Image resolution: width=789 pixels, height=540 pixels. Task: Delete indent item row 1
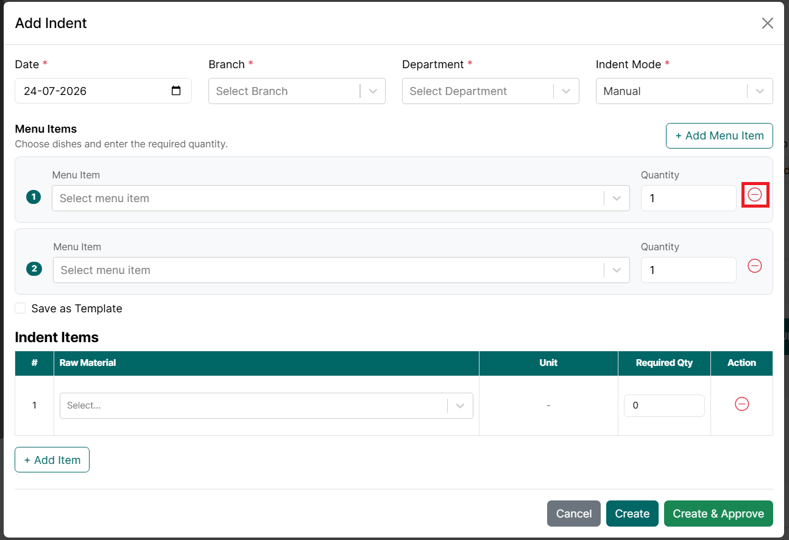(x=741, y=404)
